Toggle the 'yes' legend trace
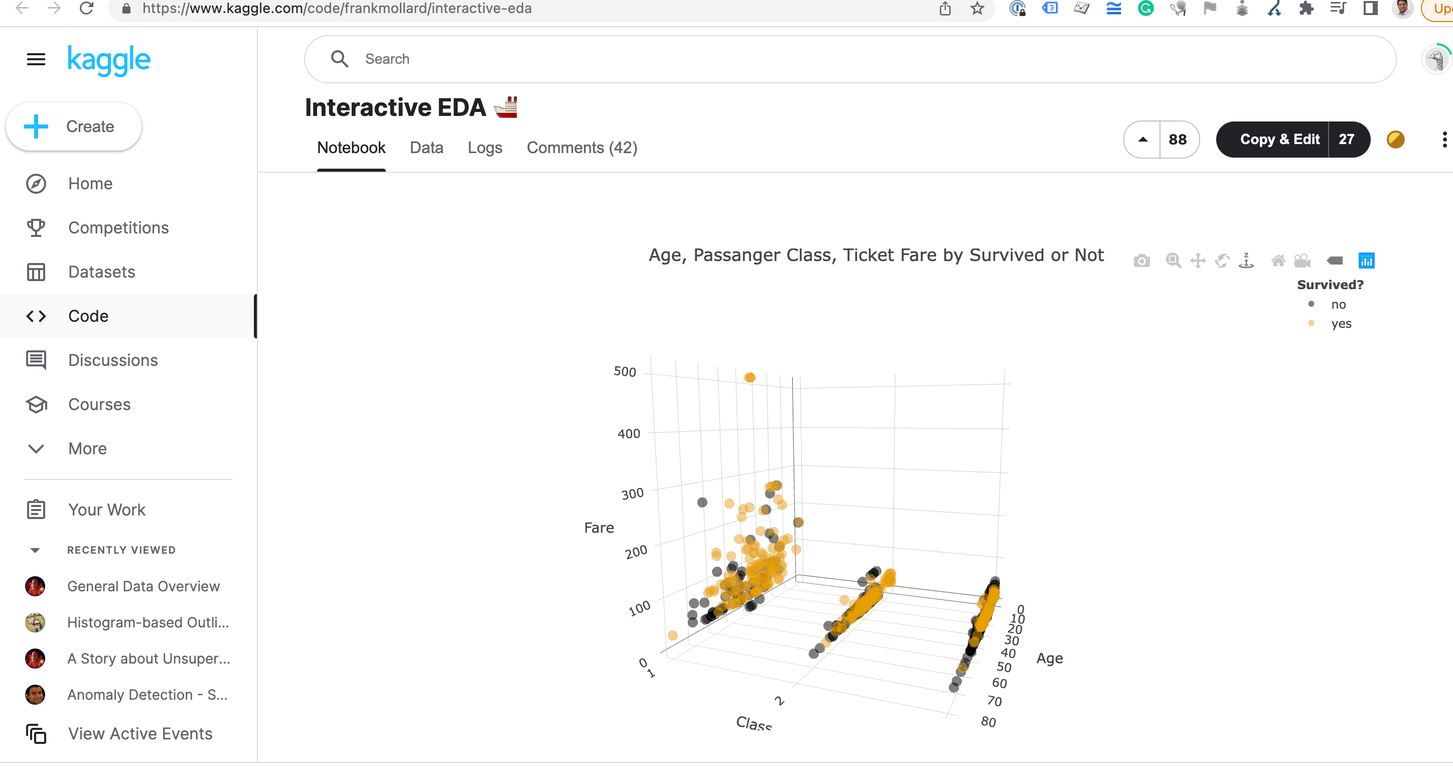This screenshot has height=767, width=1453. click(1340, 324)
